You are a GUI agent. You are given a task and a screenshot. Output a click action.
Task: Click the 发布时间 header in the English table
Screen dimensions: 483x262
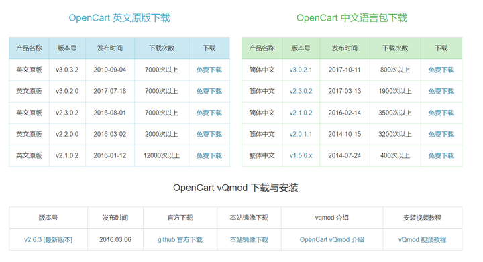click(110, 48)
